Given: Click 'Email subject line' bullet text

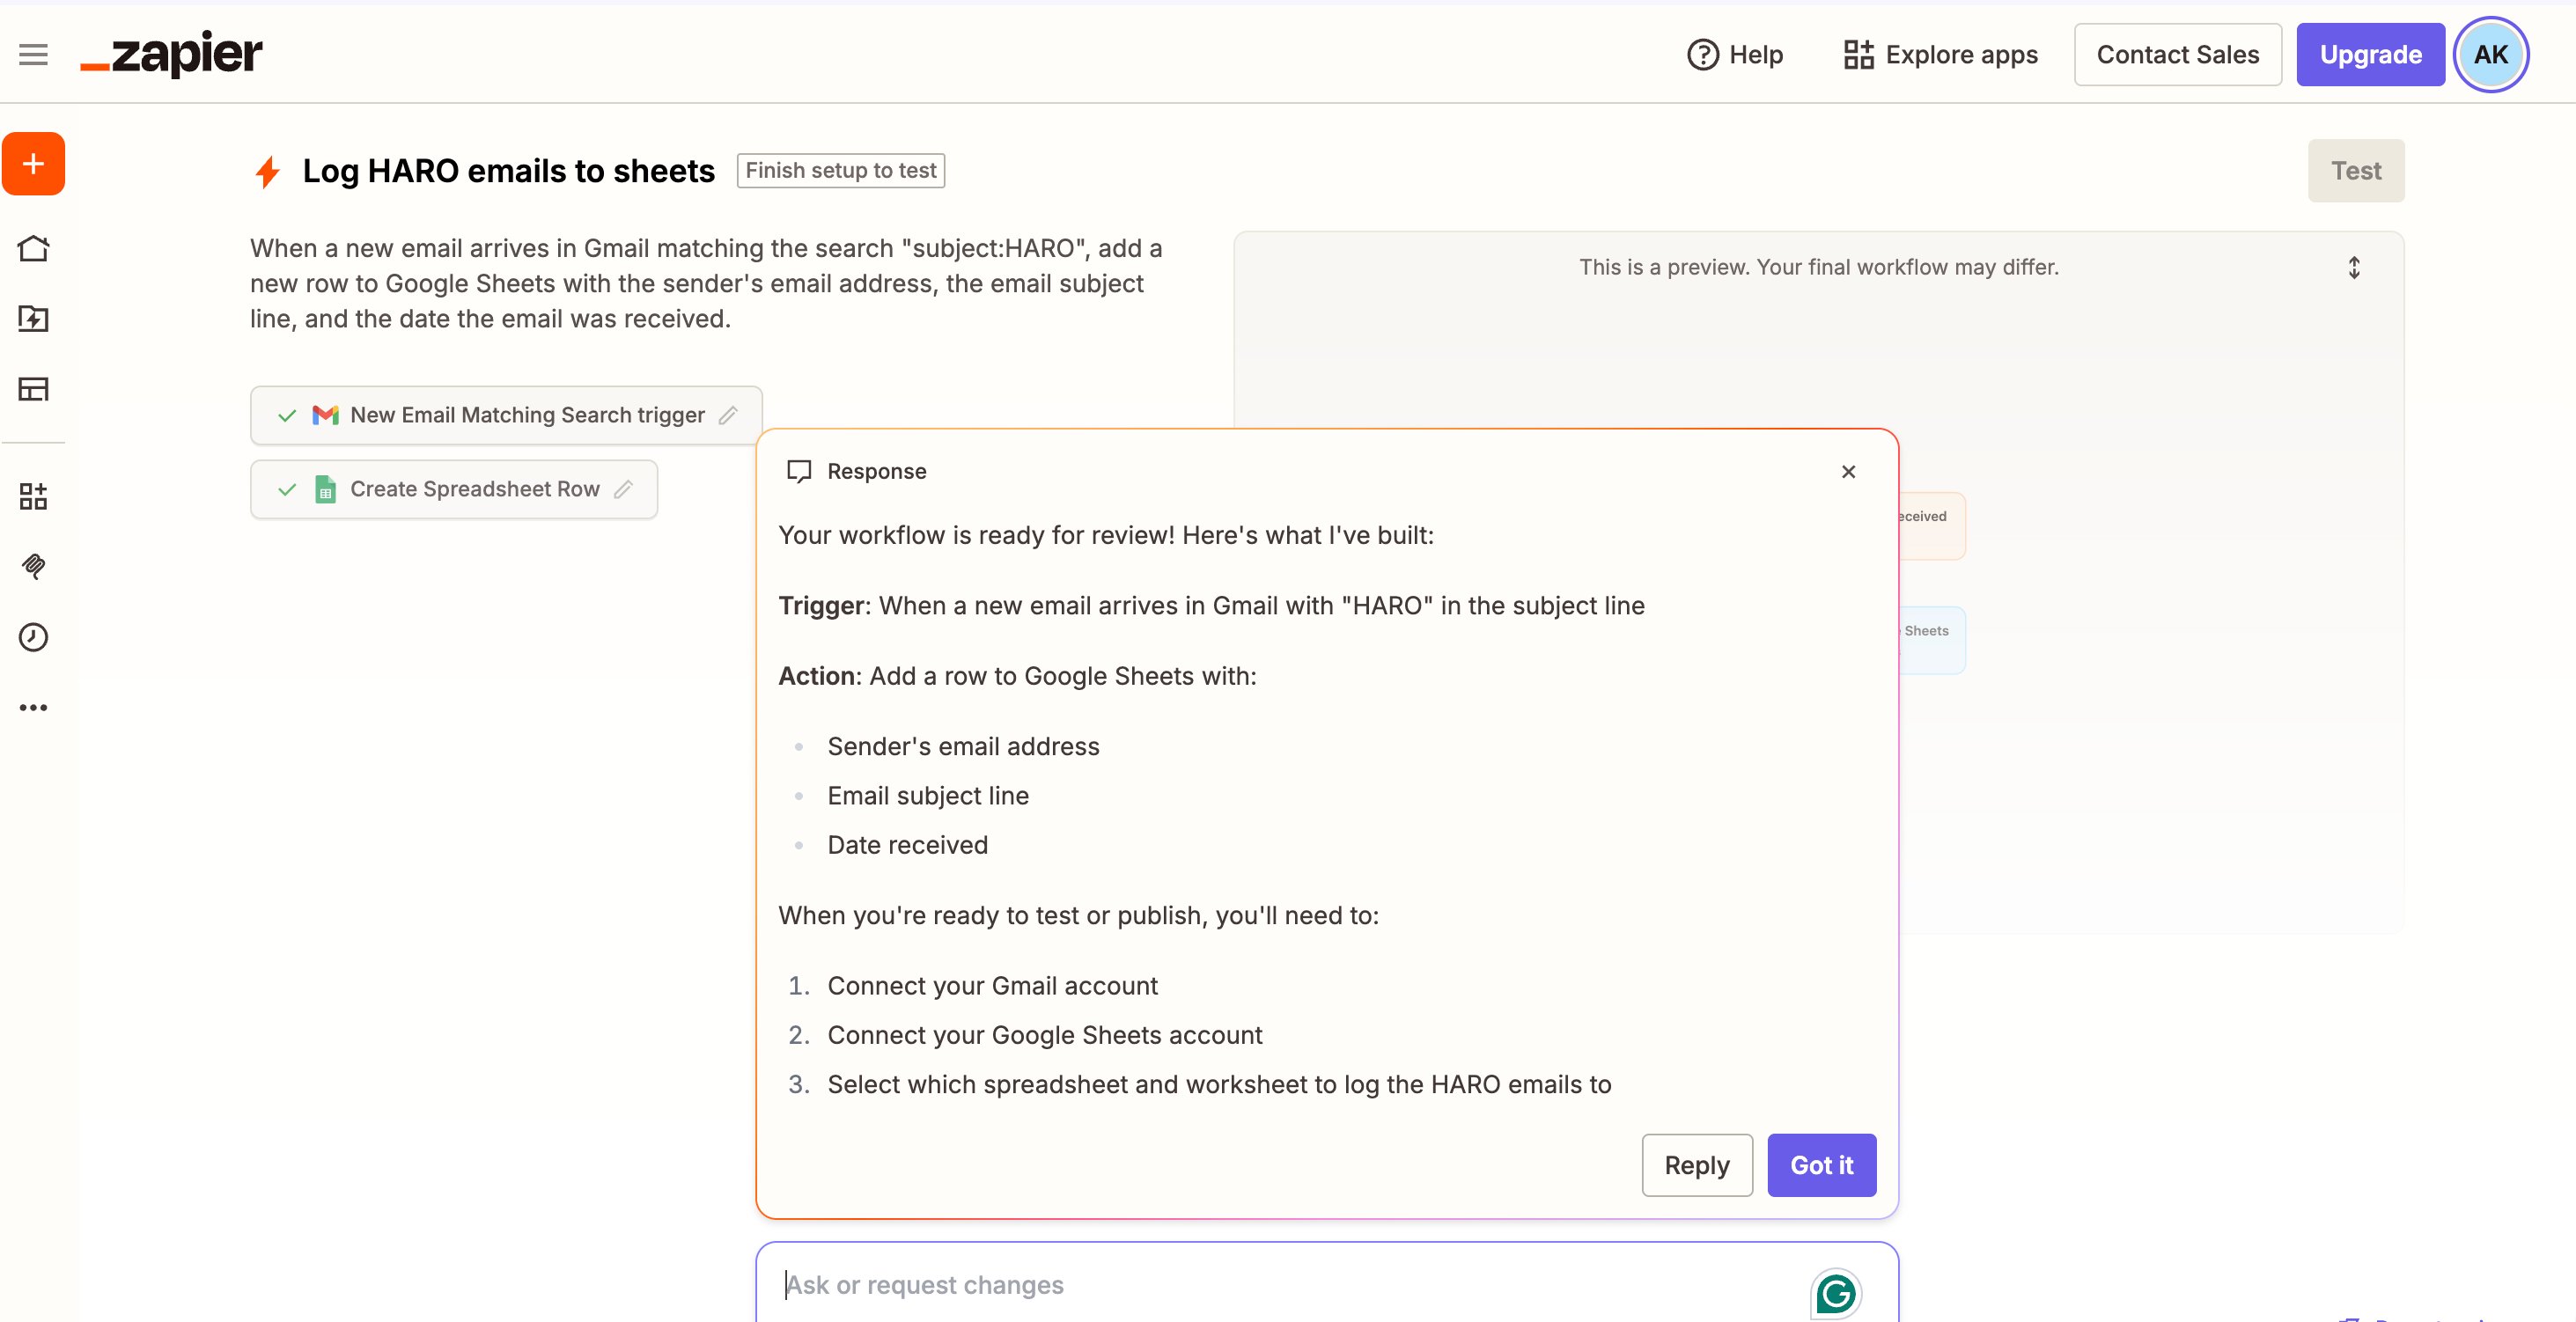Looking at the screenshot, I should (x=928, y=796).
